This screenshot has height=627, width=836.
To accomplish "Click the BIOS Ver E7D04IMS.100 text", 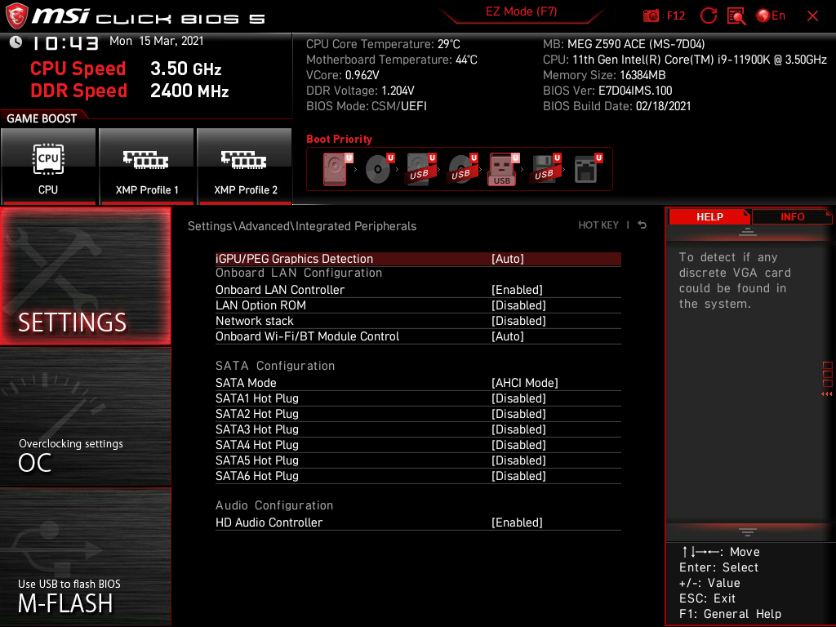I will [607, 91].
